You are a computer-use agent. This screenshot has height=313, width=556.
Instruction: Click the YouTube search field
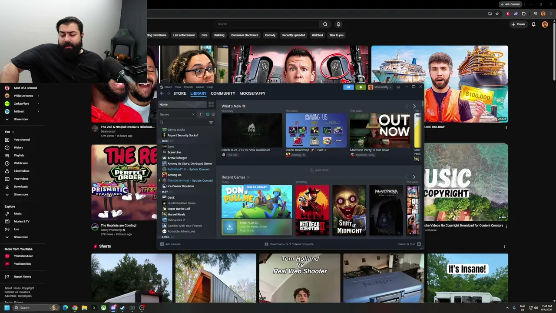coord(266,24)
